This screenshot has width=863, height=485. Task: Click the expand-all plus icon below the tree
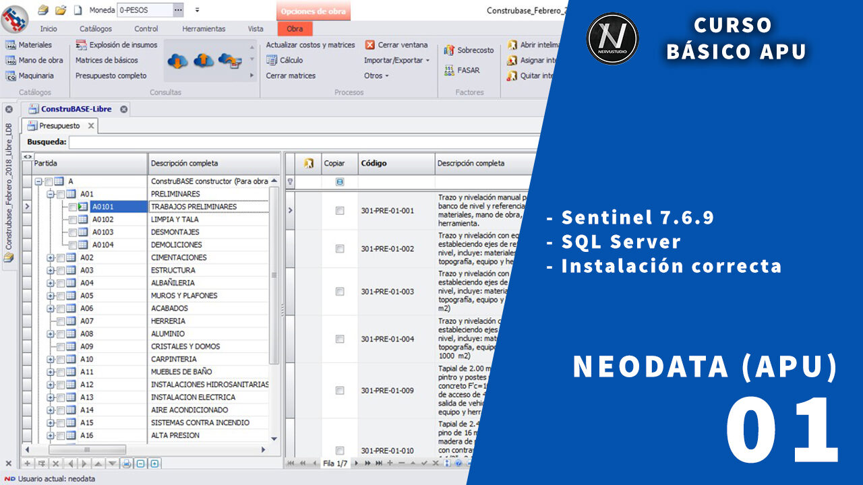[154, 463]
